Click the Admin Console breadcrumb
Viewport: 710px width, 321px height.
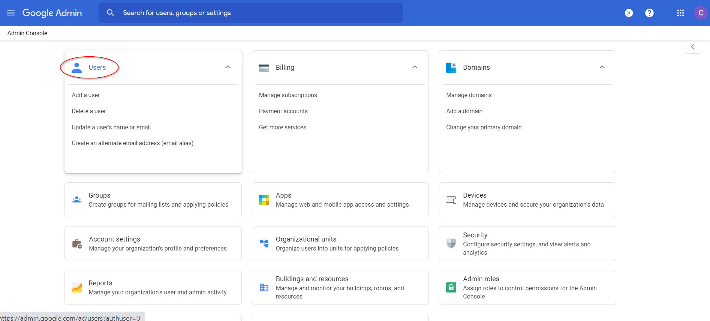pyautogui.click(x=27, y=33)
